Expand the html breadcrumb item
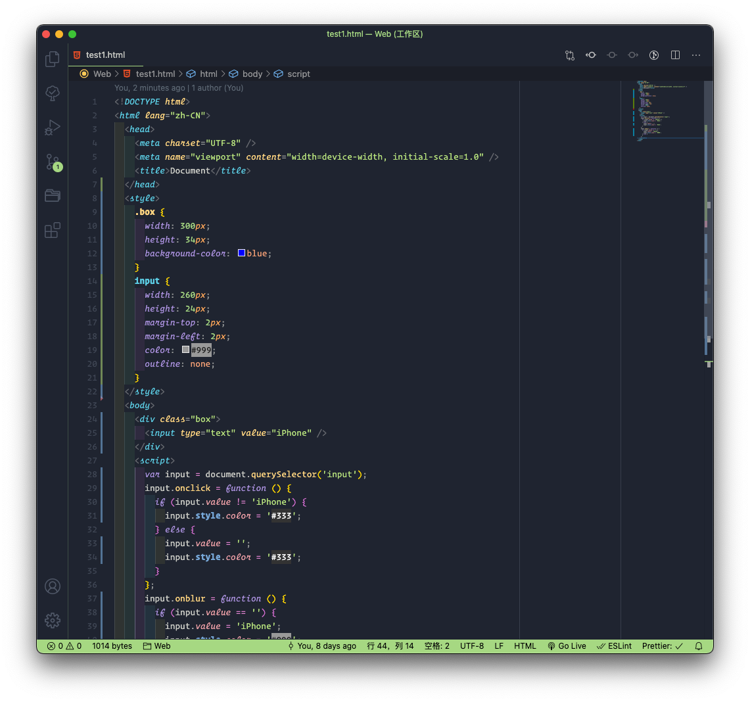This screenshot has height=702, width=750. (x=209, y=74)
